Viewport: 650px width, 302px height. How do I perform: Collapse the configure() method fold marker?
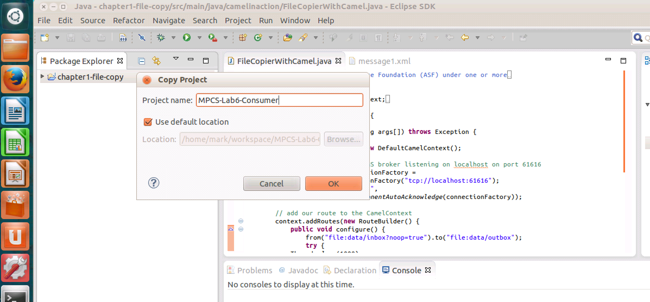[241, 229]
